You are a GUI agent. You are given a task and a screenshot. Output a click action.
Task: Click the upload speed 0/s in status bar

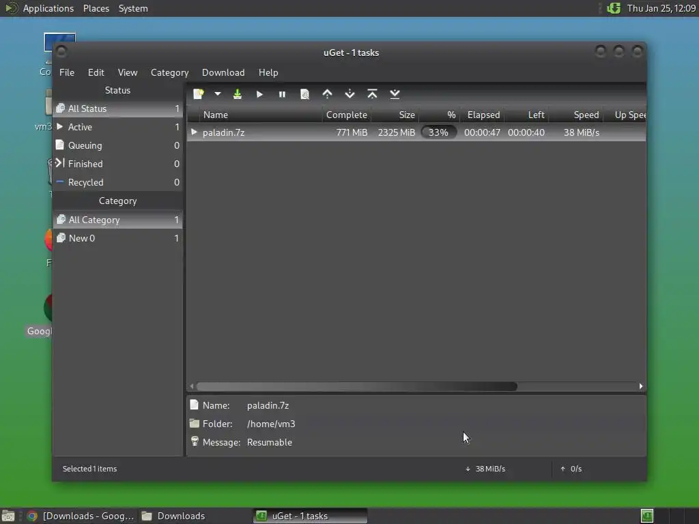click(571, 469)
